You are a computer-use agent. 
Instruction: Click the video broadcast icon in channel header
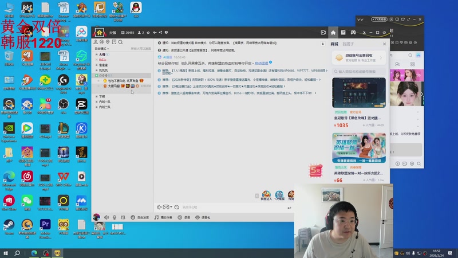tap(323, 33)
